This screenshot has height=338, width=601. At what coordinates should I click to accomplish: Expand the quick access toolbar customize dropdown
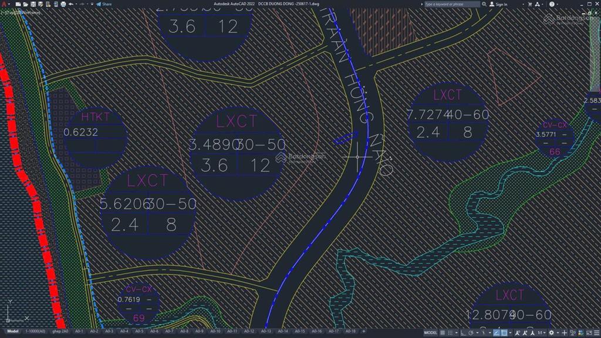point(92,4)
